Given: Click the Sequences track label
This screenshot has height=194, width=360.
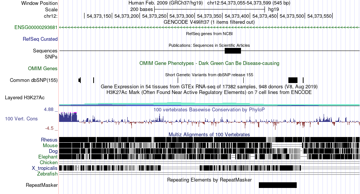Looking at the screenshot, I should [45, 51].
